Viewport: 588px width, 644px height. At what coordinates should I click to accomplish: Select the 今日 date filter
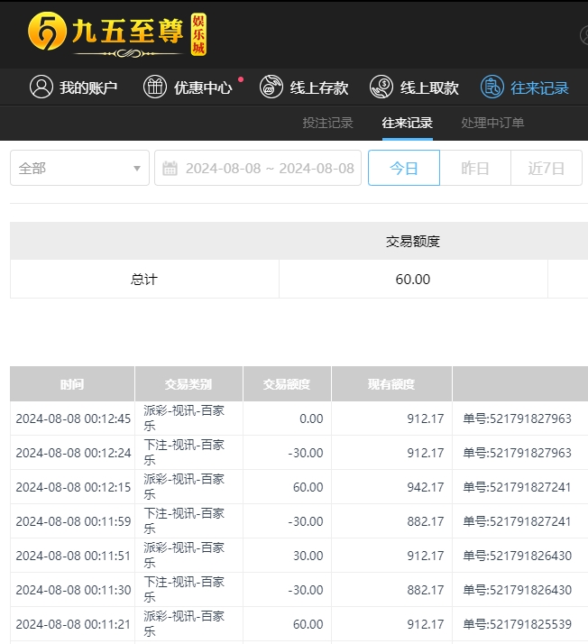tap(404, 169)
